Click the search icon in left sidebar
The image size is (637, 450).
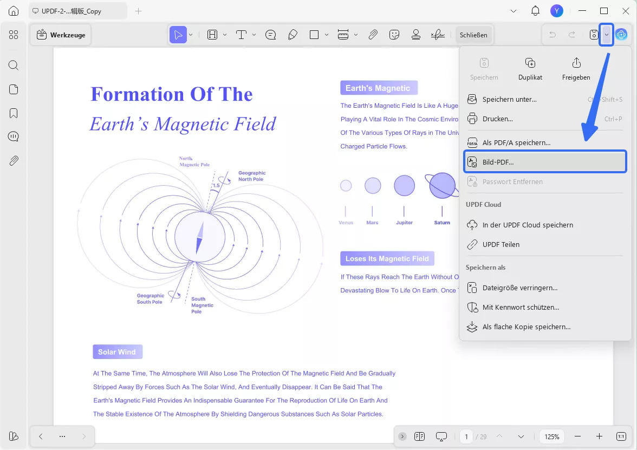coord(14,66)
